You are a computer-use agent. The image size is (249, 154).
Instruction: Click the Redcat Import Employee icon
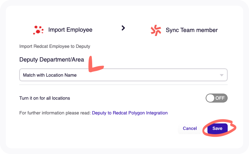point(38,30)
